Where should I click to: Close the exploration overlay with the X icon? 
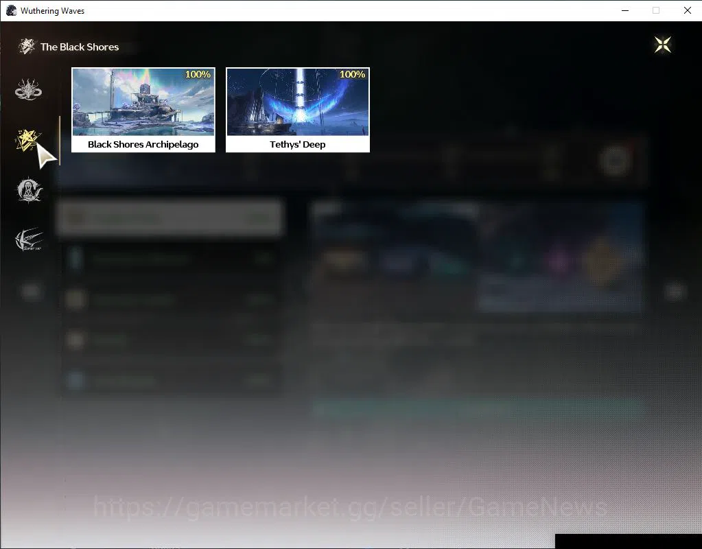(x=663, y=45)
